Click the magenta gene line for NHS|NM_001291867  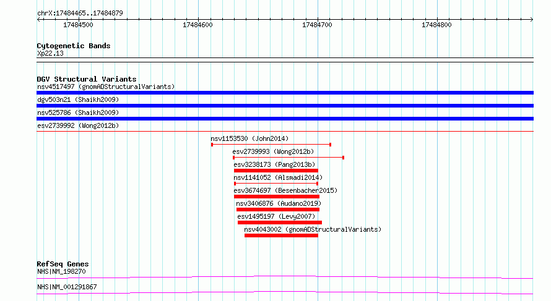(285, 292)
